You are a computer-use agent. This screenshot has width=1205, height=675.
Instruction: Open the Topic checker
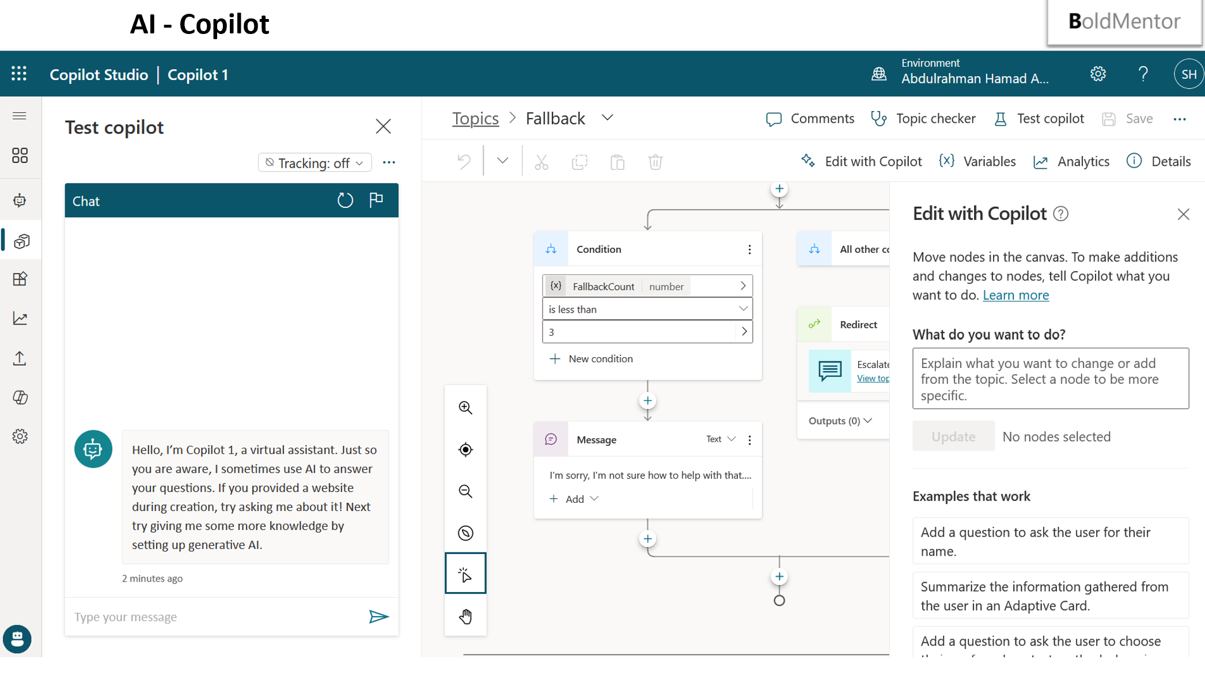click(923, 119)
